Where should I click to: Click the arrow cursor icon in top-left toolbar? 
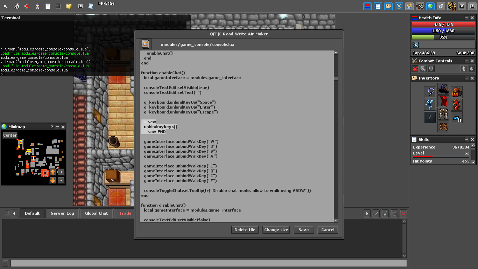6,6
